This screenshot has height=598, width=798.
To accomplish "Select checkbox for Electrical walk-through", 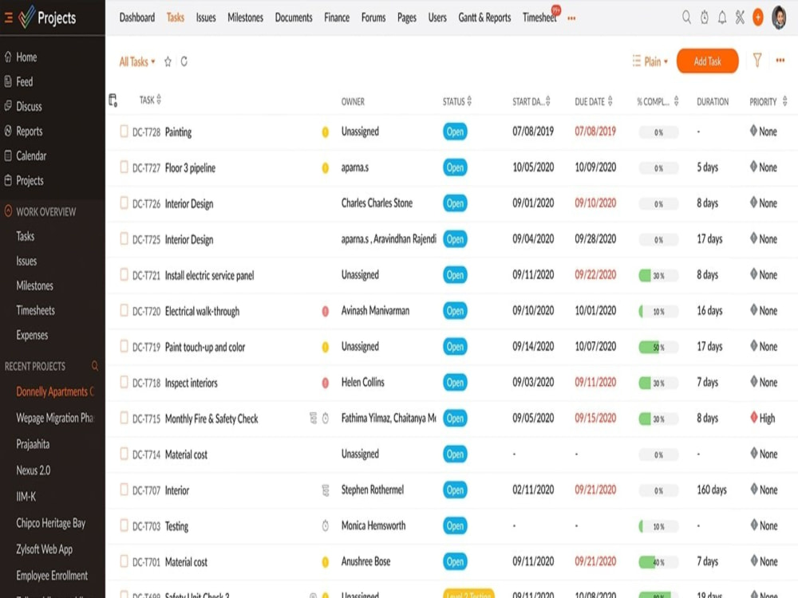I will point(124,310).
